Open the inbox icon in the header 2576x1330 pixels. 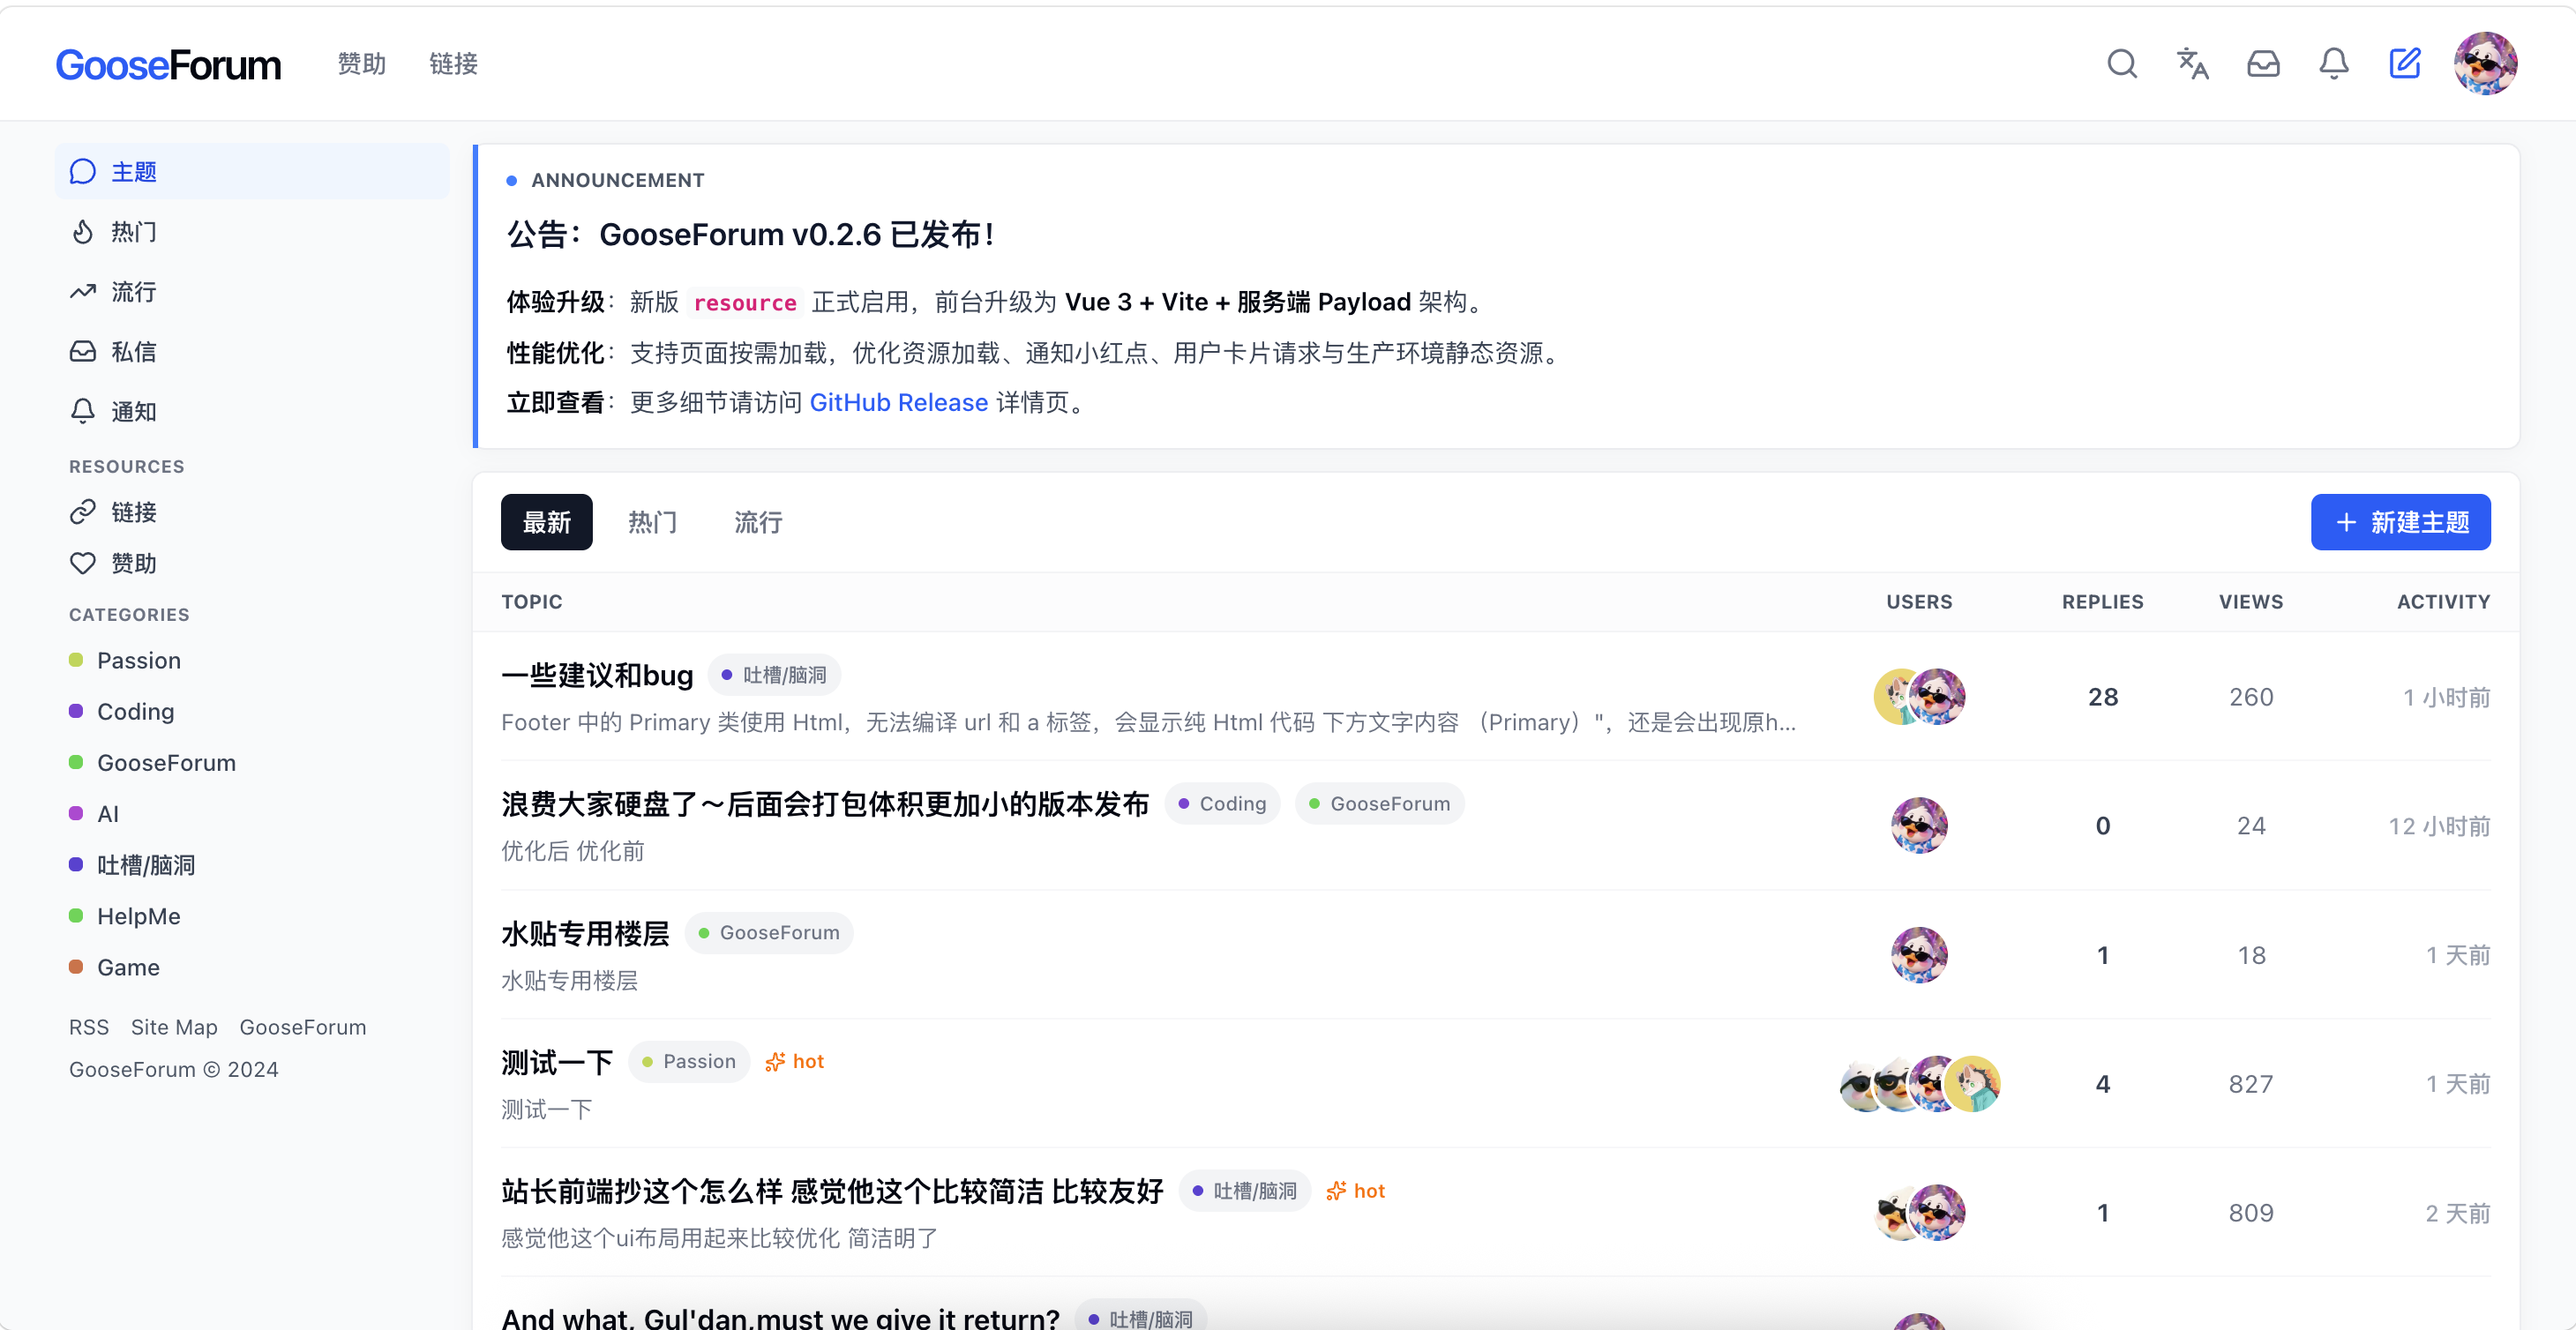(2263, 64)
